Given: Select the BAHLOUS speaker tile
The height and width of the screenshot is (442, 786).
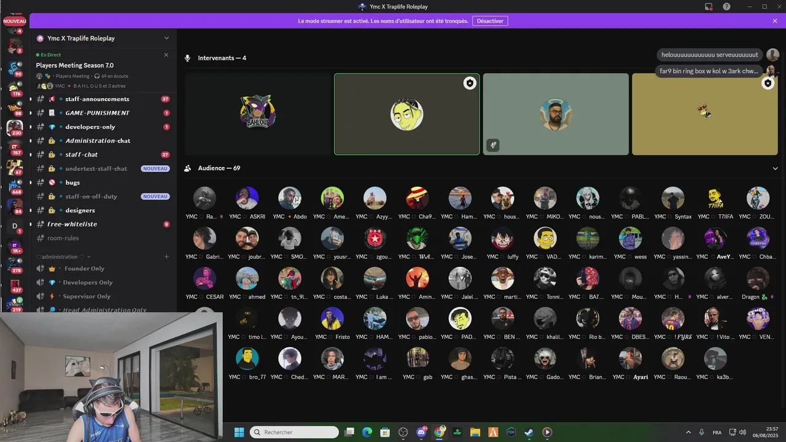Looking at the screenshot, I should coord(257,114).
